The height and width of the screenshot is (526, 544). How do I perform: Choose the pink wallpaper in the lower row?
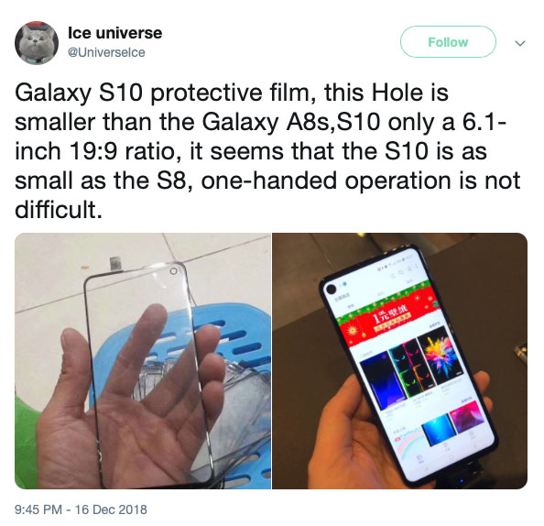466,416
